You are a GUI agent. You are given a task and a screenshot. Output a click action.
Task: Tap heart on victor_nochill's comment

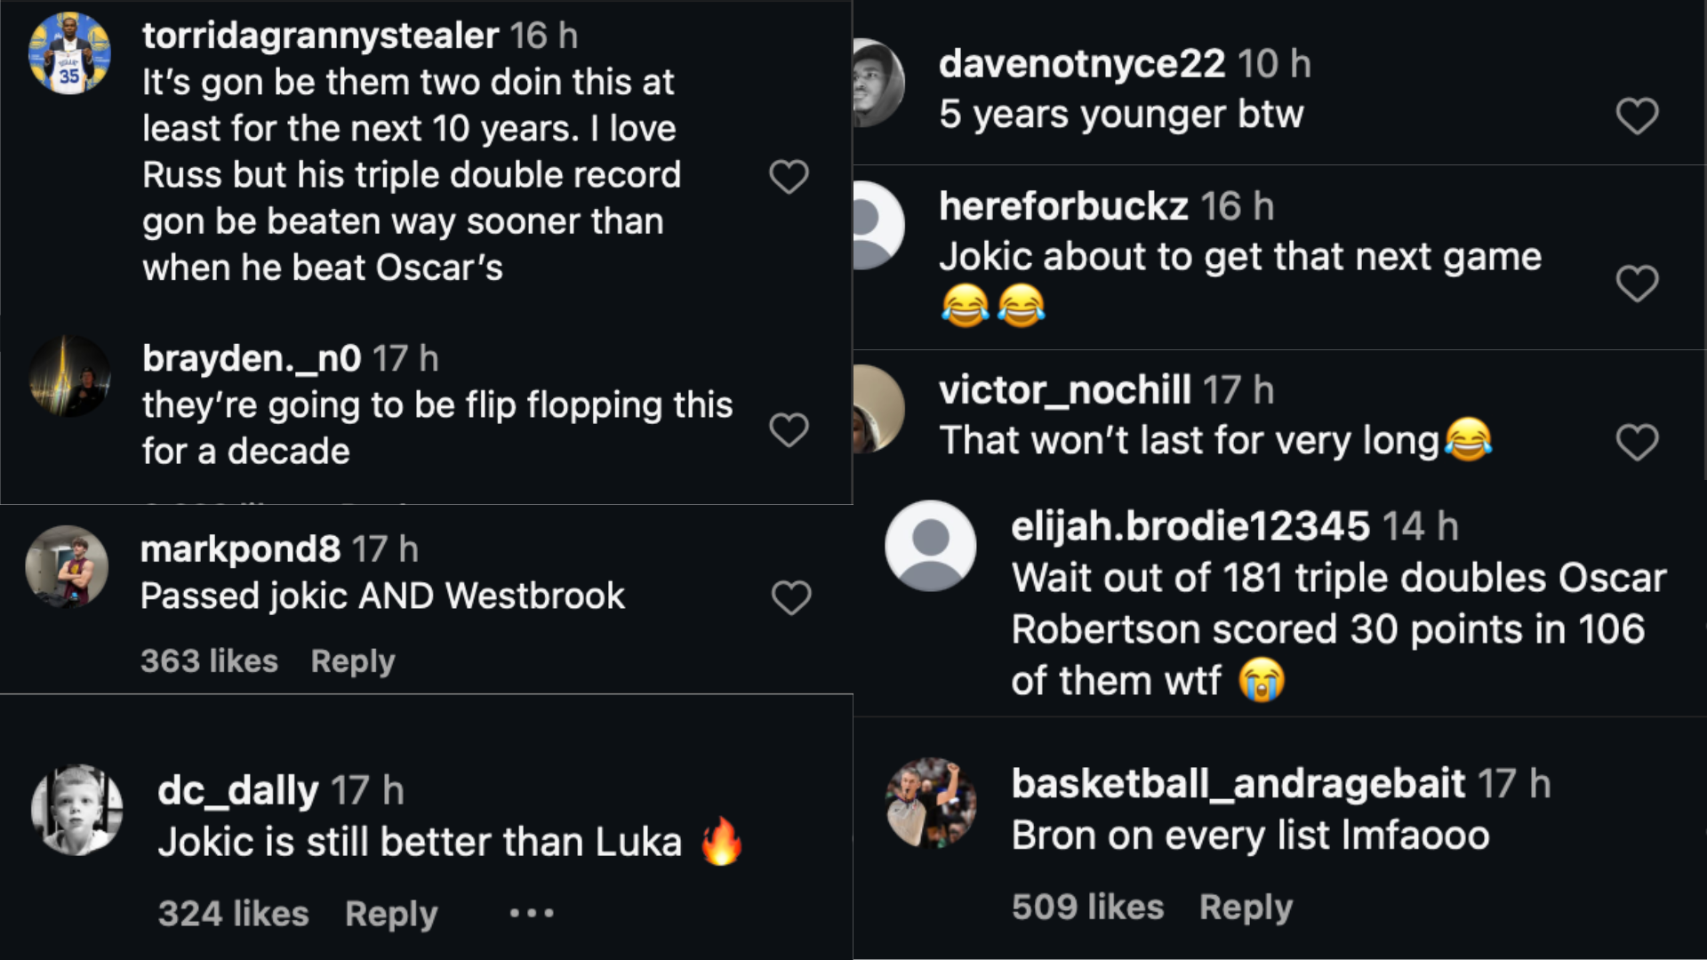click(x=1637, y=442)
